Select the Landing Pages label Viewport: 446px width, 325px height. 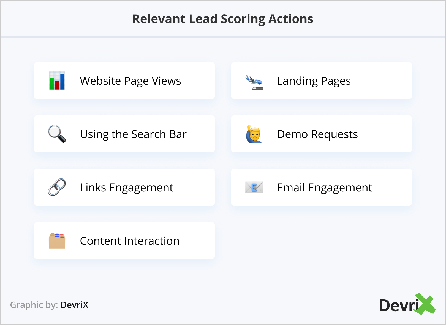[314, 81]
